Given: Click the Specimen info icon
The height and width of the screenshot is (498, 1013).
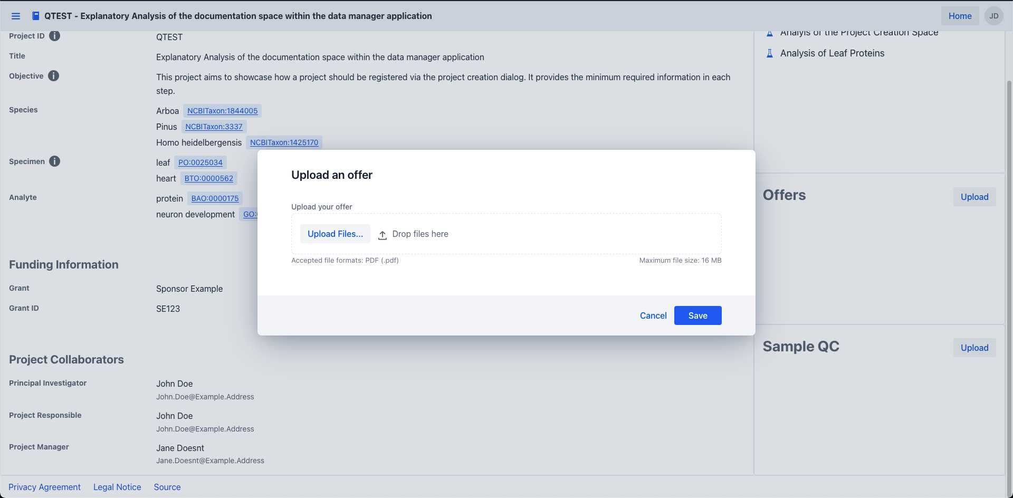Looking at the screenshot, I should point(54,161).
